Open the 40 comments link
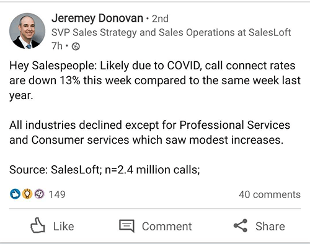This screenshot has height=244, width=310. [270, 194]
